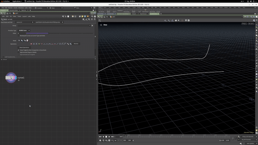Click the Group input field
This screenshot has width=258, height=145.
click(x=54, y=25)
